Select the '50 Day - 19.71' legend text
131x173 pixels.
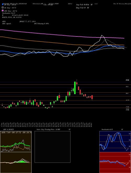[x=10, y=8]
